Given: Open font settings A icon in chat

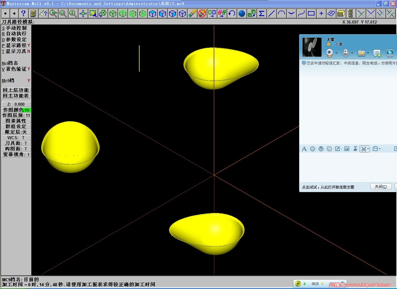Looking at the screenshot, I should pyautogui.click(x=304, y=149).
